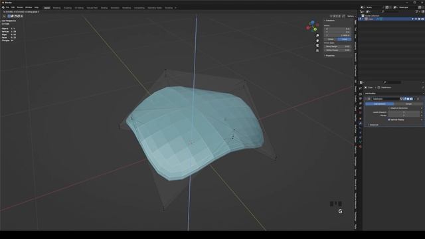Select the Global transform space button
This screenshot has height=239, width=425.
pos(331,39)
